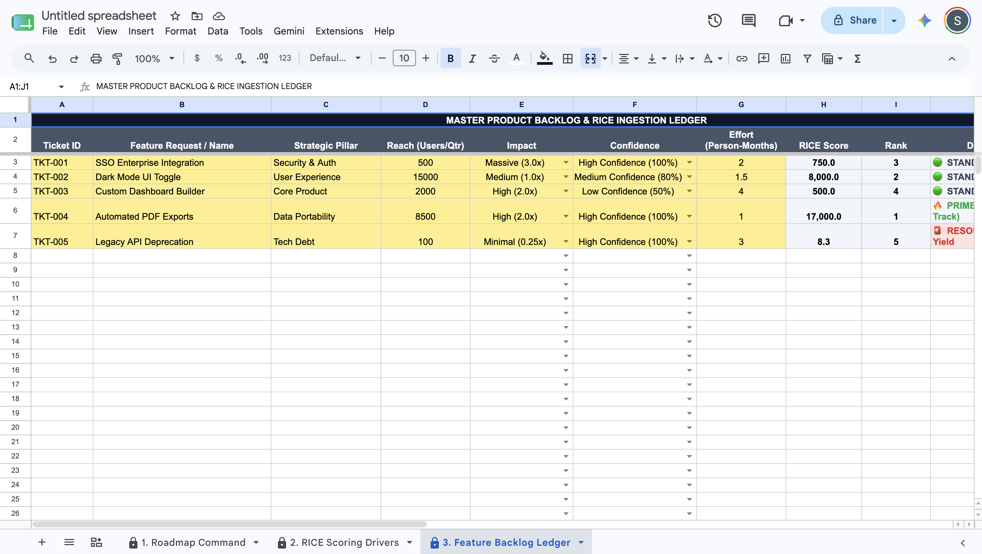Switch to 2. RICE Scoring Drivers tab
Image resolution: width=982 pixels, height=554 pixels.
tap(344, 542)
